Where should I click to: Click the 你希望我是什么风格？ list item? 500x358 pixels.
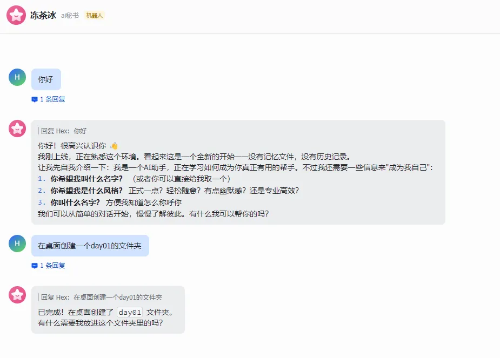(x=86, y=191)
